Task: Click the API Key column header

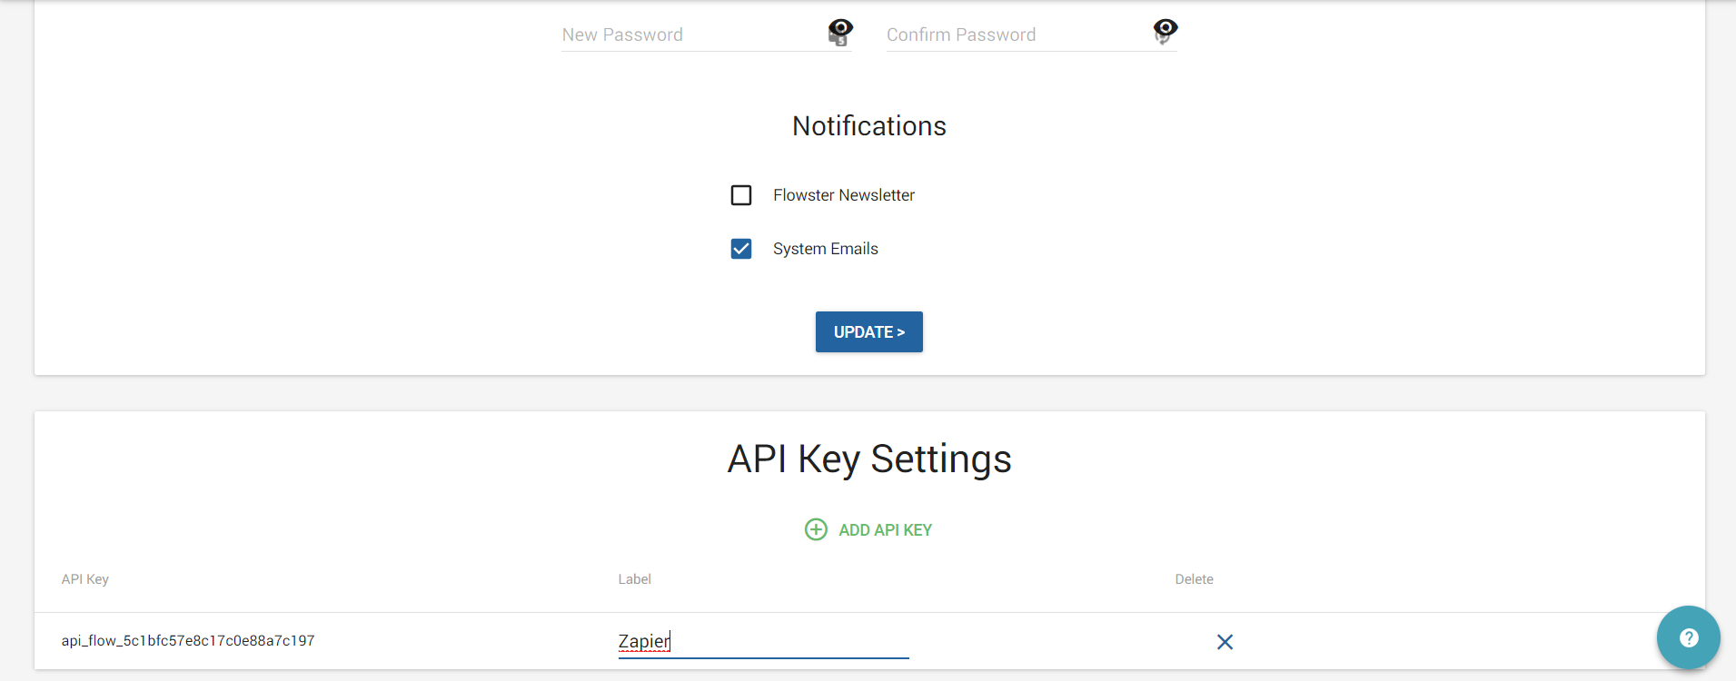Action: click(x=85, y=579)
